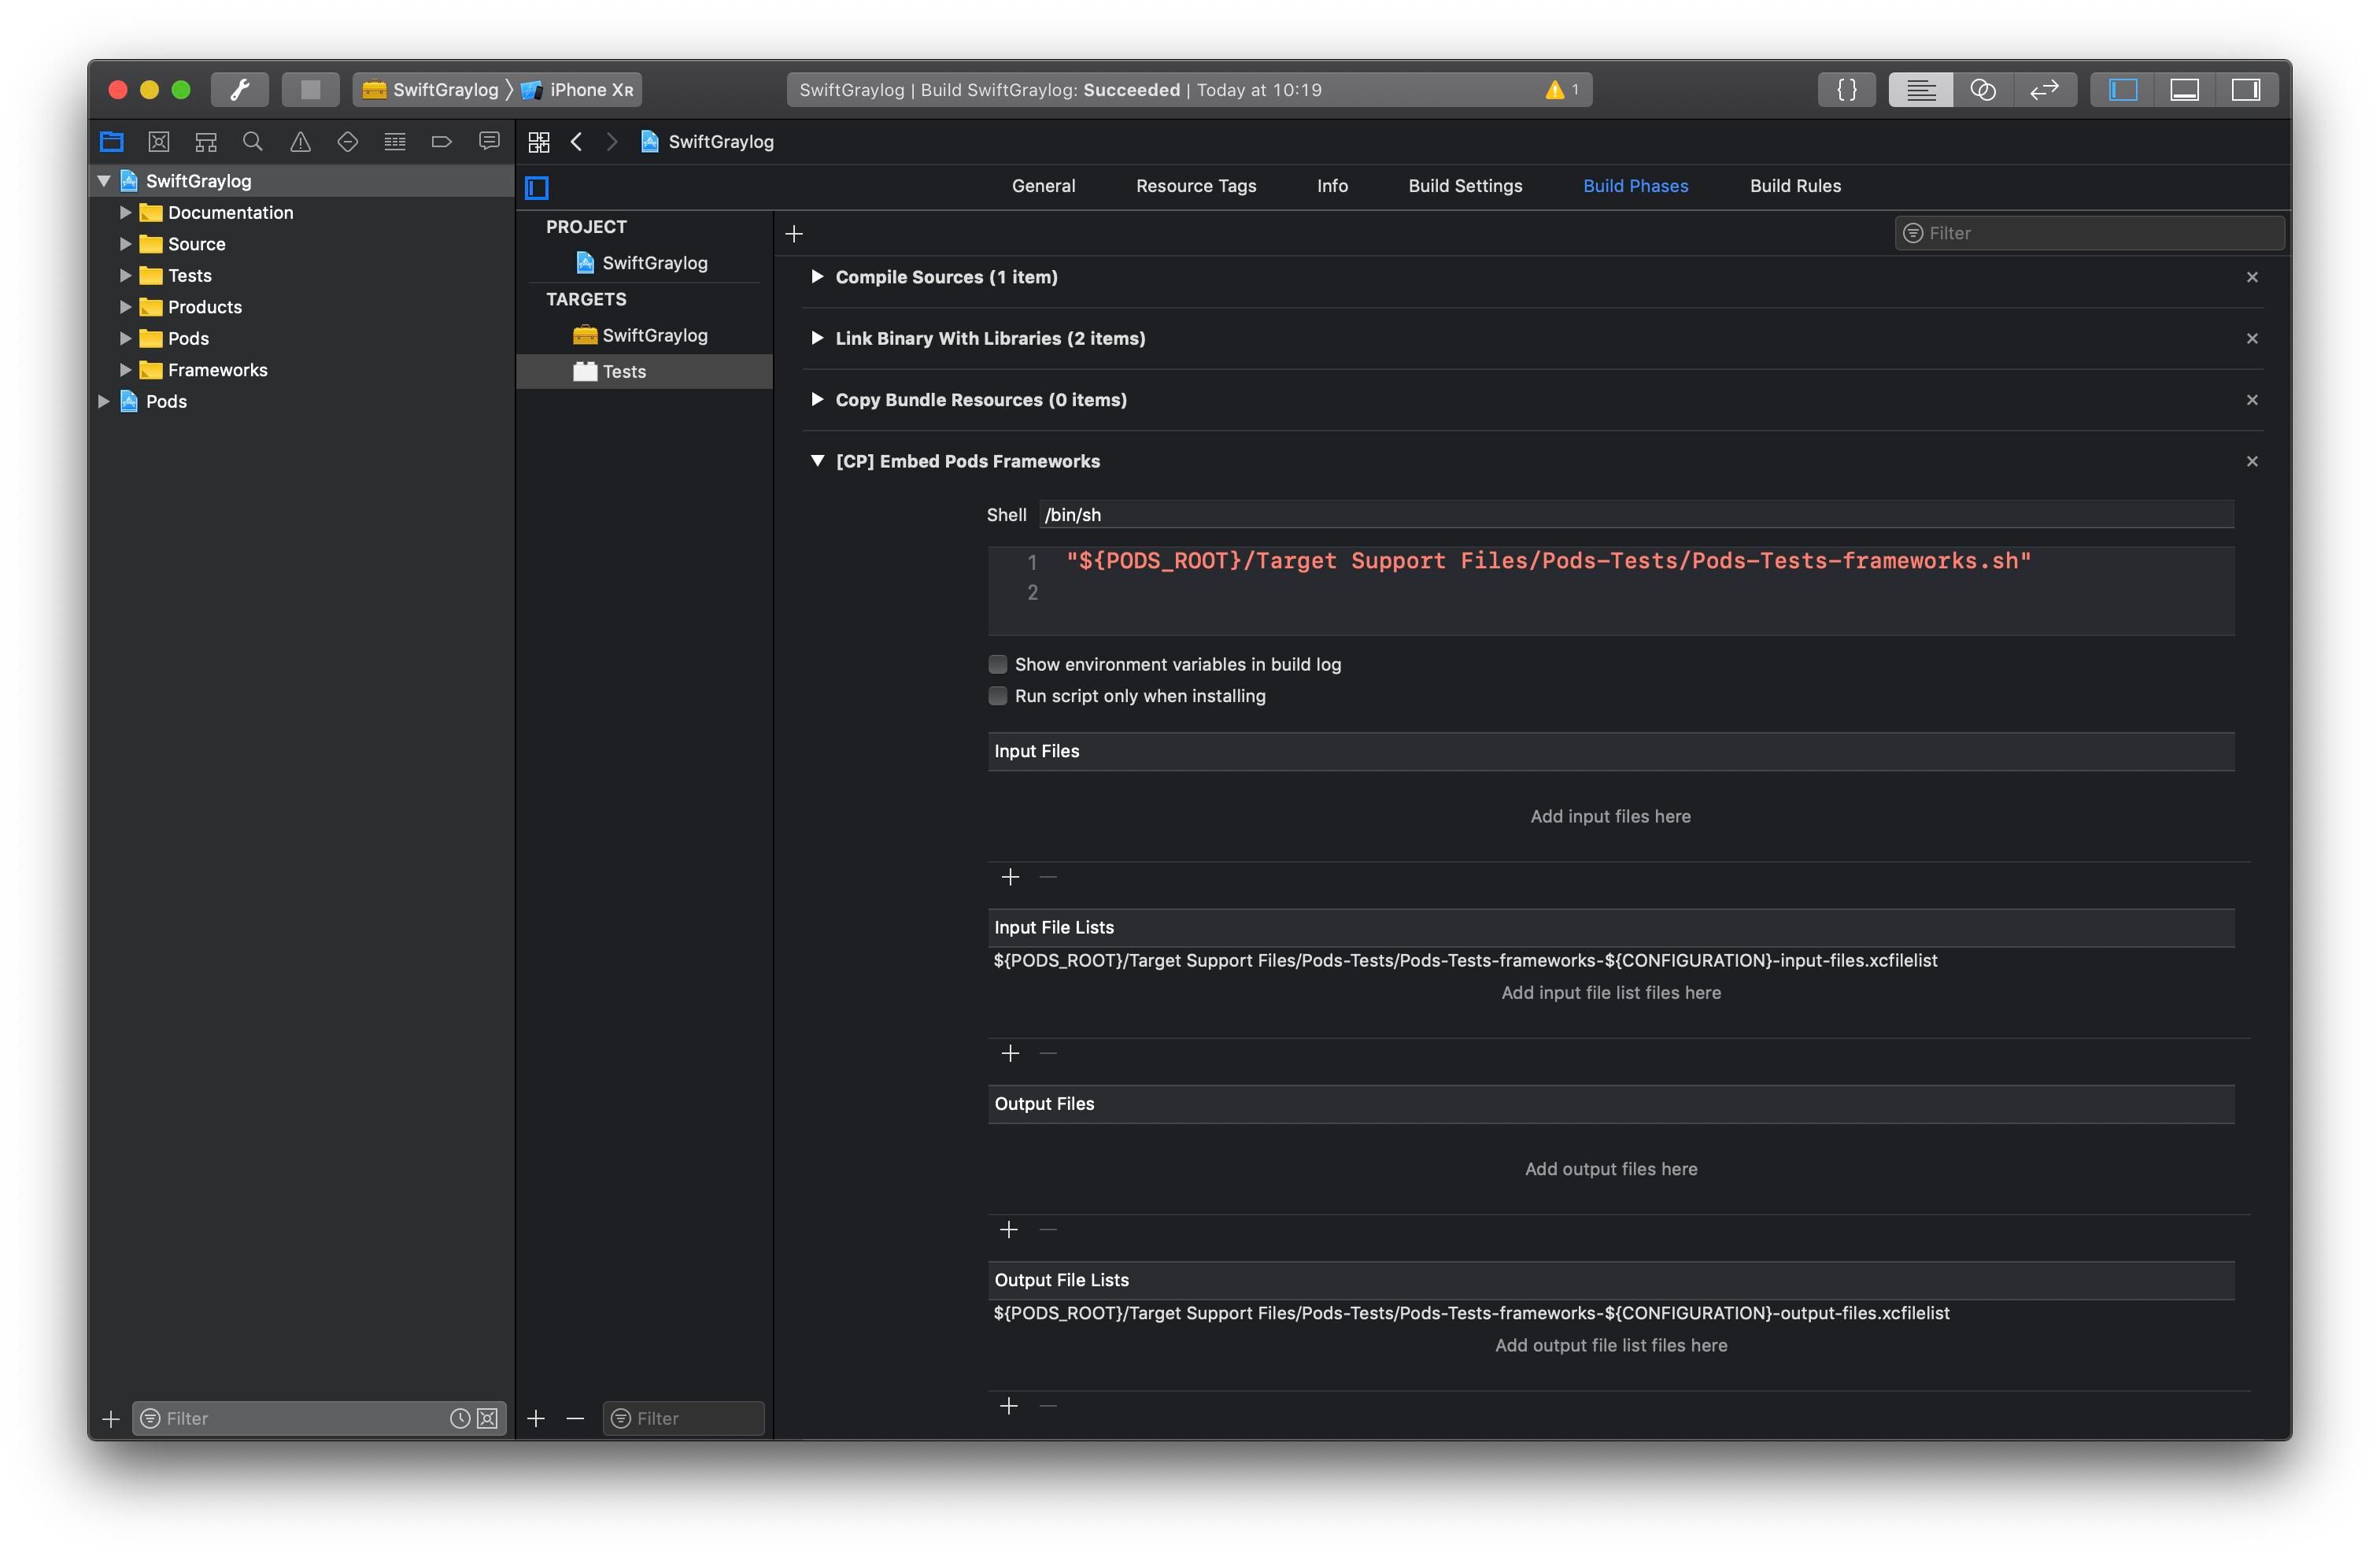The width and height of the screenshot is (2380, 1557).
Task: Switch to the Build Settings tab
Action: (x=1465, y=186)
